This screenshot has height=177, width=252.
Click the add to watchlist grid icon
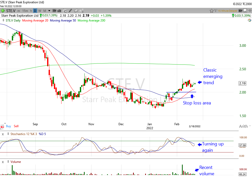click(65, 11)
